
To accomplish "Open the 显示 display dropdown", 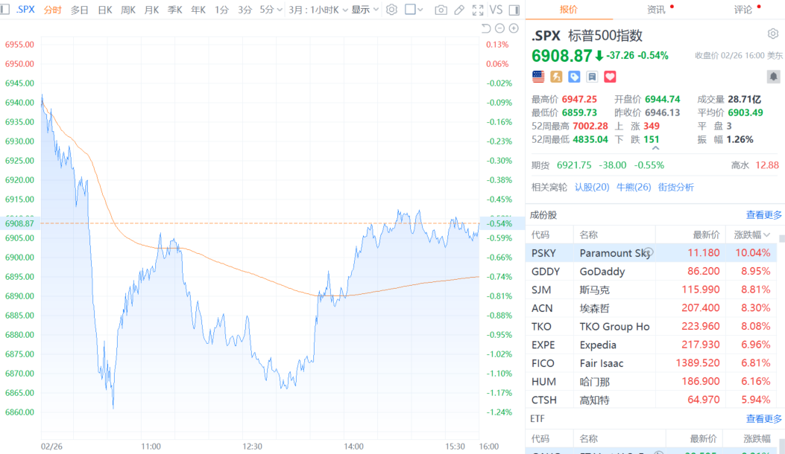I will point(365,10).
